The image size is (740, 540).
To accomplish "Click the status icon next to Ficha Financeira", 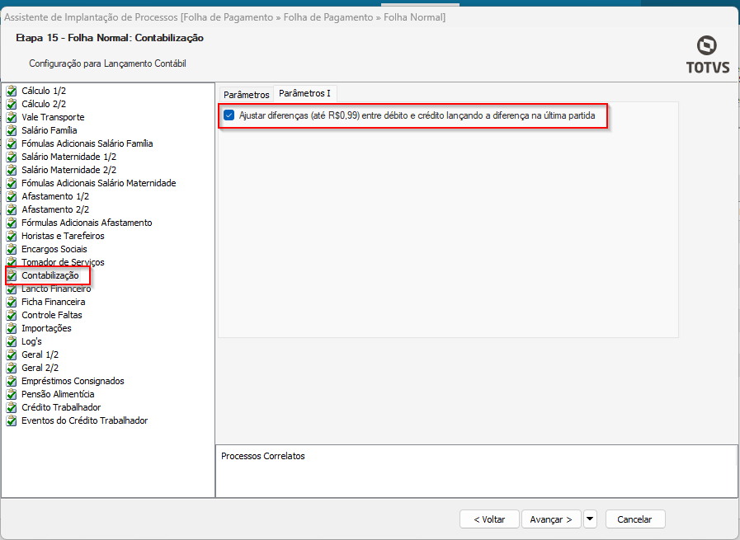I will 12,302.
